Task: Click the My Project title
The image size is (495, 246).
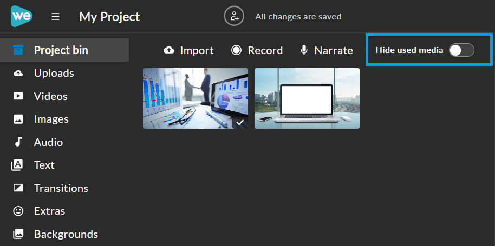Action: 109,17
